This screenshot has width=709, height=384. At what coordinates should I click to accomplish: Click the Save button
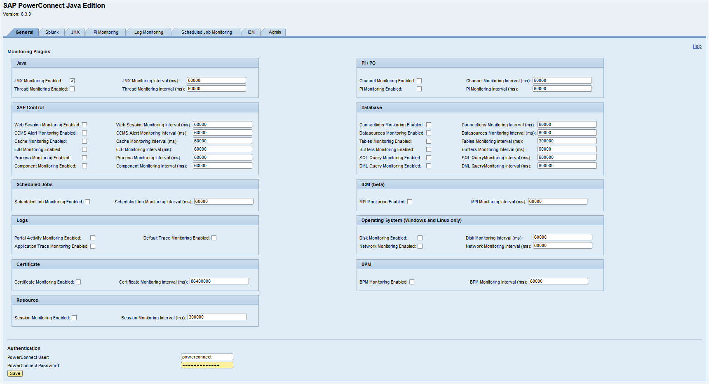click(15, 373)
